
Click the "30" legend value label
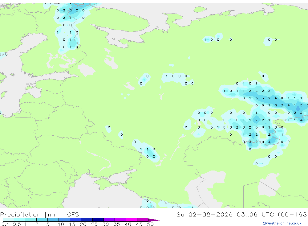tap(105, 224)
